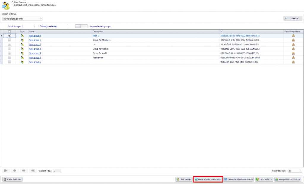This screenshot has height=184, width=304.
Task: View group hierarchy for New group 6
Action: click(293, 62)
